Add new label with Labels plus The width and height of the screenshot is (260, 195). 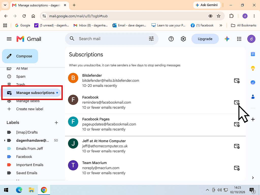56,123
